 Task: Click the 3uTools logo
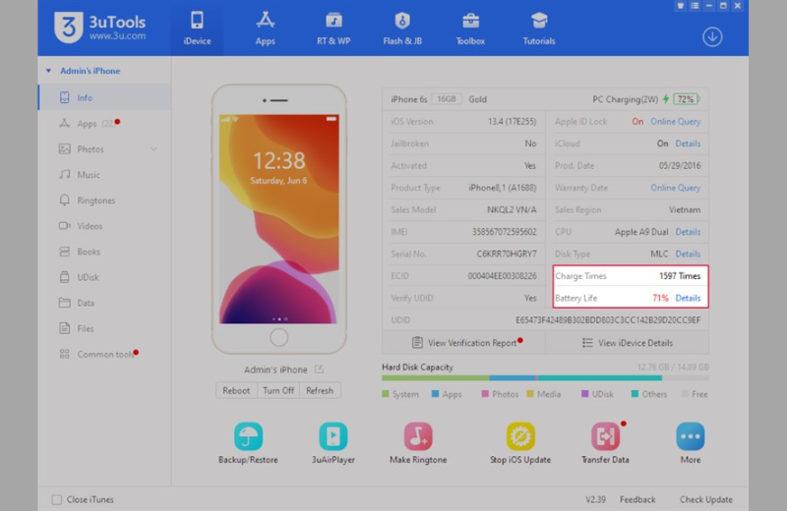click(x=100, y=28)
